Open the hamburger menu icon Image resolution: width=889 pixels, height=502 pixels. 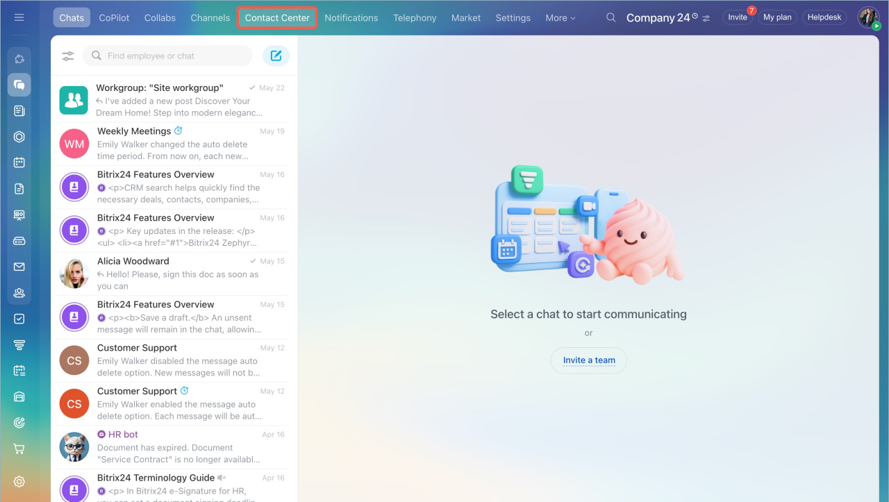19,17
